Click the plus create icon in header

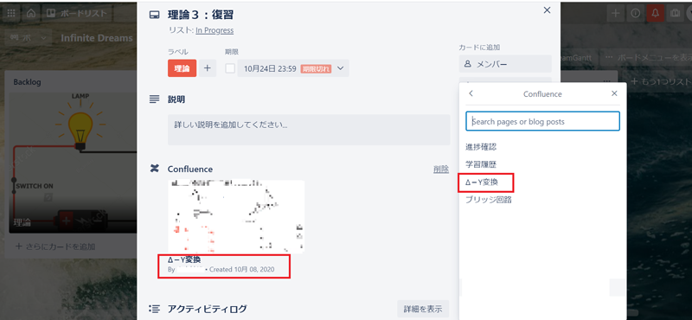[x=615, y=14]
